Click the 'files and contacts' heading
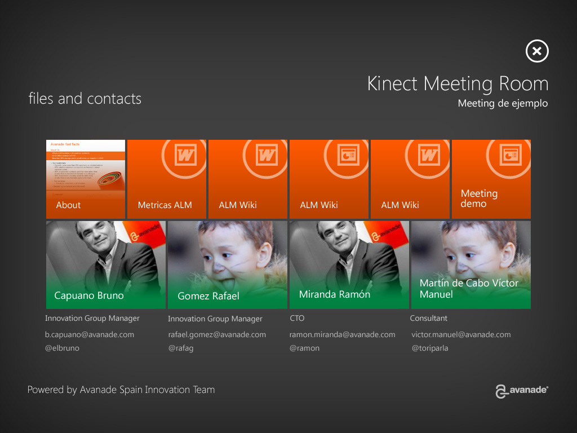Screen dimensions: 577x433 [85, 99]
